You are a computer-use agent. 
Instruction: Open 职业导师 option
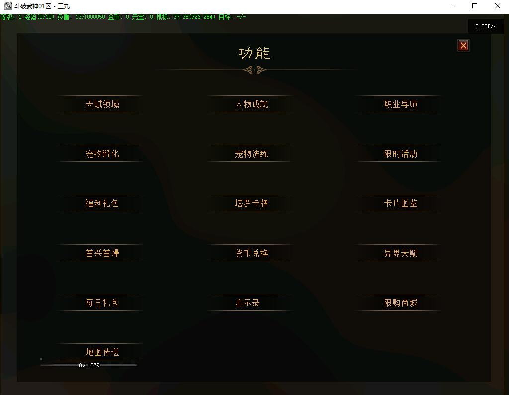point(400,104)
